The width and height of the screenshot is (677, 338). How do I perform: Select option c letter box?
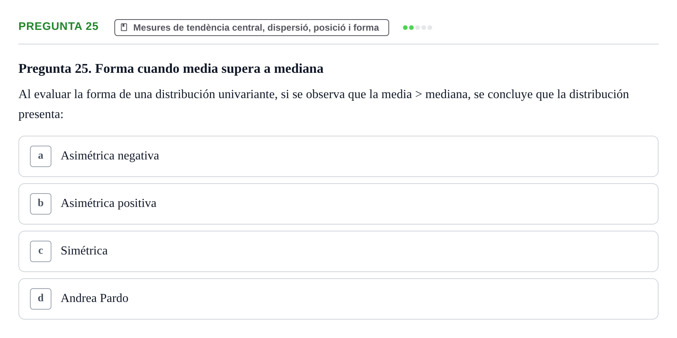coord(41,251)
